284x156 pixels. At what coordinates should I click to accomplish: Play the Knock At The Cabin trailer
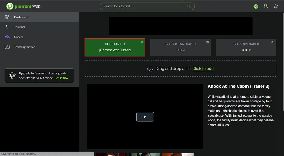pyautogui.click(x=145, y=117)
